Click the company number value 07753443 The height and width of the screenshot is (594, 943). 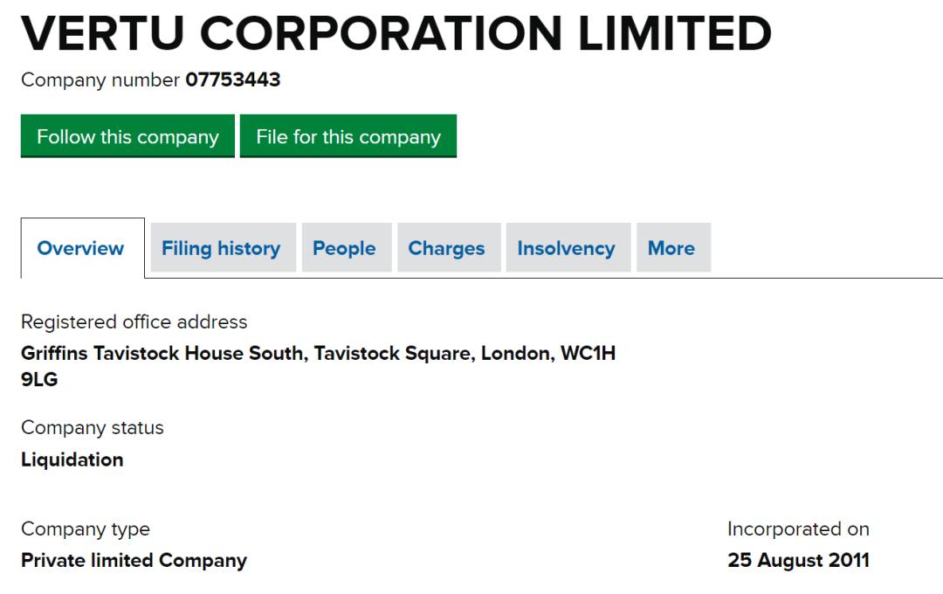(233, 80)
